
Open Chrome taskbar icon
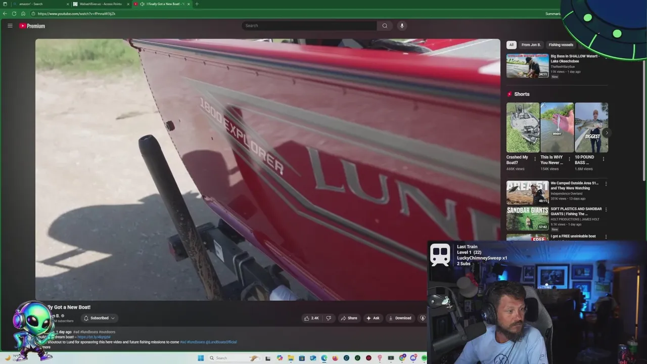click(402, 358)
